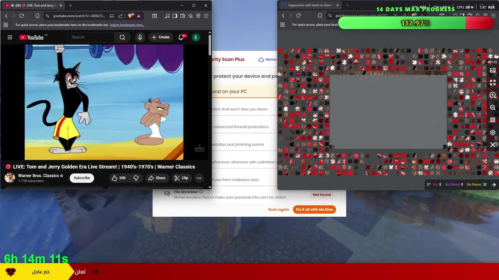Open Leo AI sparkle icon
This screenshot has height=280, width=499.
coord(190,16)
